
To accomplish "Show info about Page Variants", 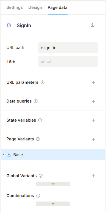I will tap(38, 139).
